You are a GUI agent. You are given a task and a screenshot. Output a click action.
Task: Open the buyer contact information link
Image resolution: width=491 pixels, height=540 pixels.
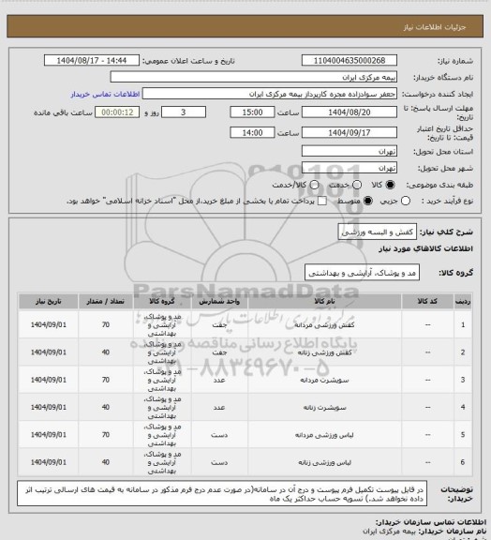pos(105,94)
